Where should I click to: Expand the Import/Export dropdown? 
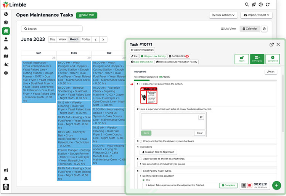[x=255, y=15]
